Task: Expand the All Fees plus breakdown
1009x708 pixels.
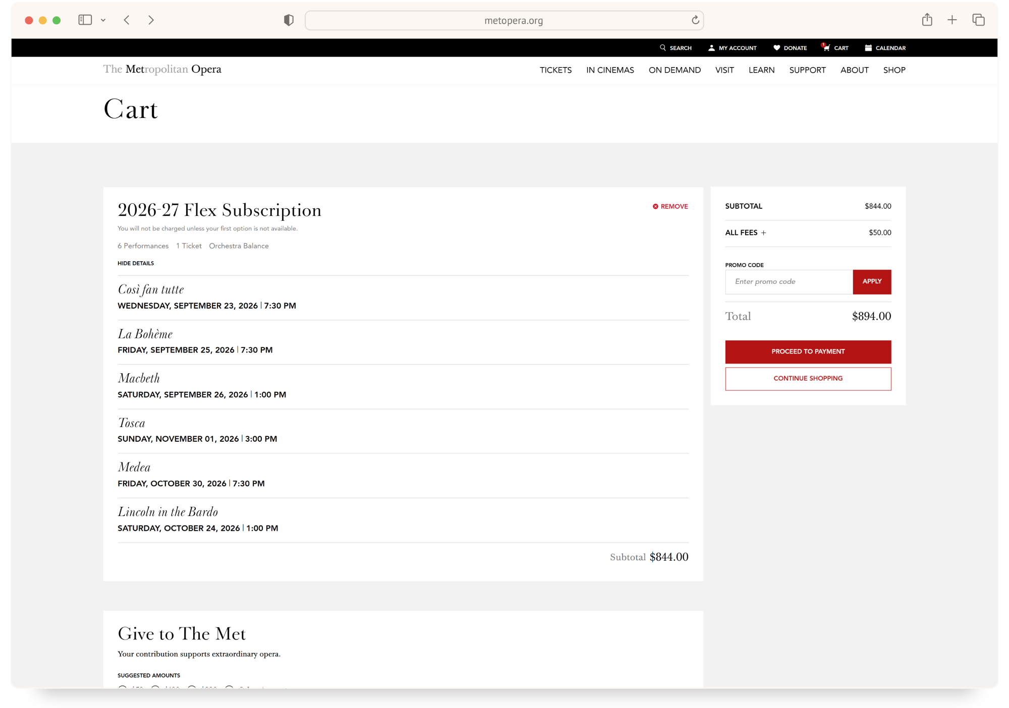Action: click(763, 233)
